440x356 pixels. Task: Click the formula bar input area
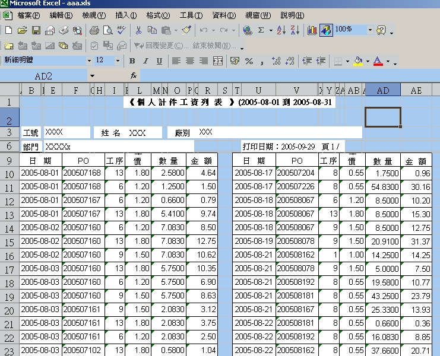[x=290, y=76]
